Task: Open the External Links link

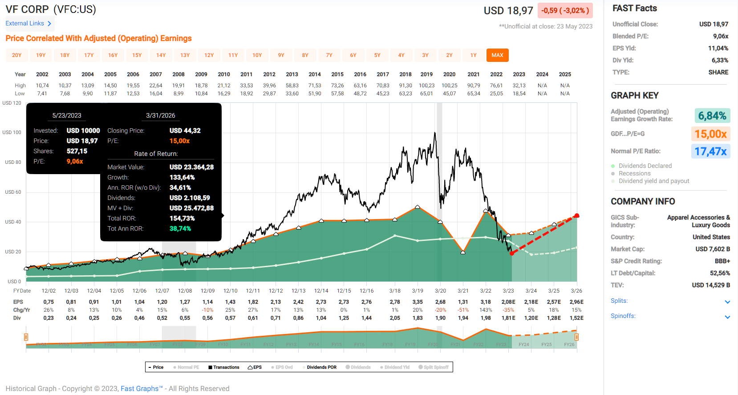Action: point(25,23)
